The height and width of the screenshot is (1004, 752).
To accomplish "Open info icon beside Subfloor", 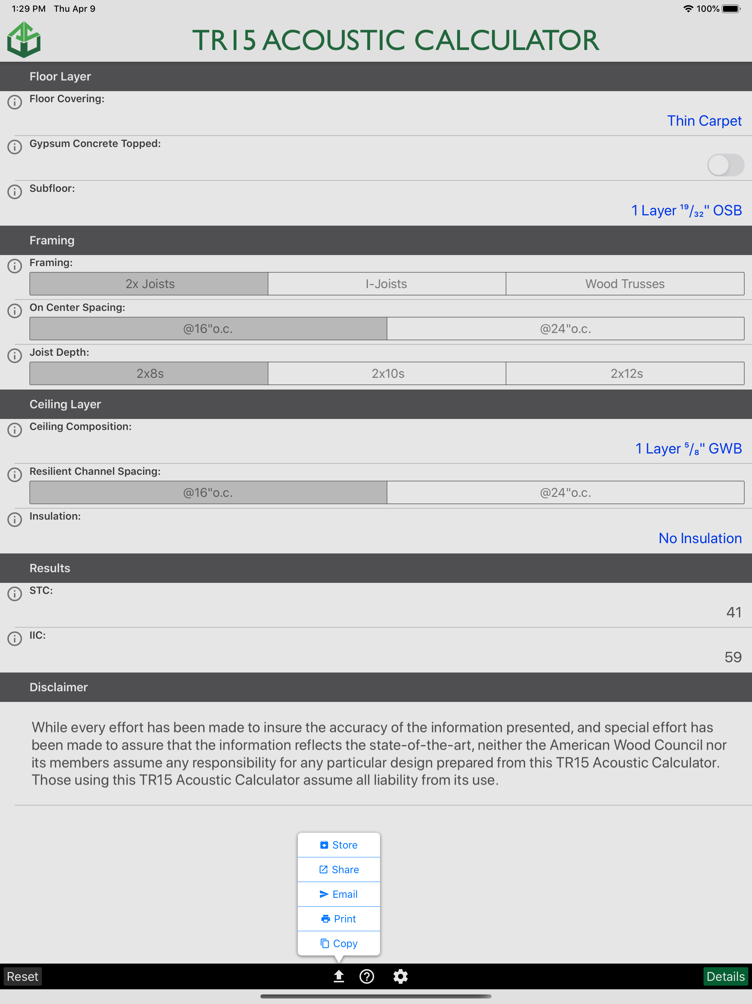I will point(15,192).
